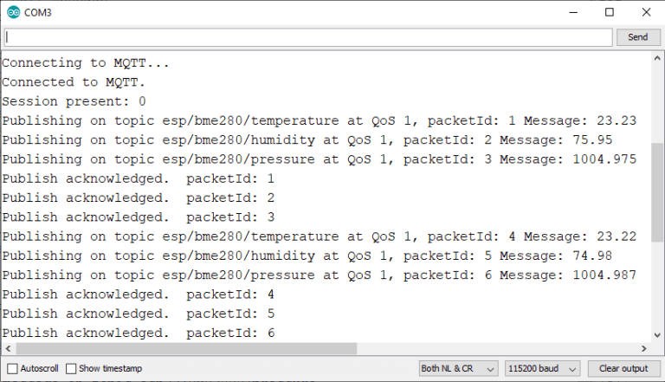Click the vertical scrollbar track above the thumb
Image resolution: width=665 pixels, height=382 pixels.
click(657, 104)
